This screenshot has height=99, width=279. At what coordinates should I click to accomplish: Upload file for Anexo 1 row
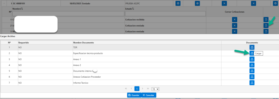point(252,59)
